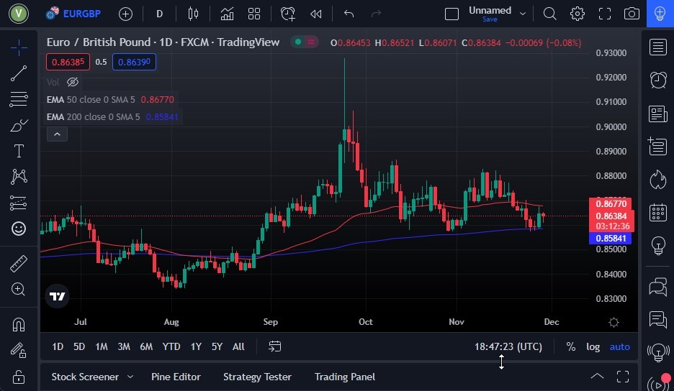Open indicator templates grid

pyautogui.click(x=254, y=14)
